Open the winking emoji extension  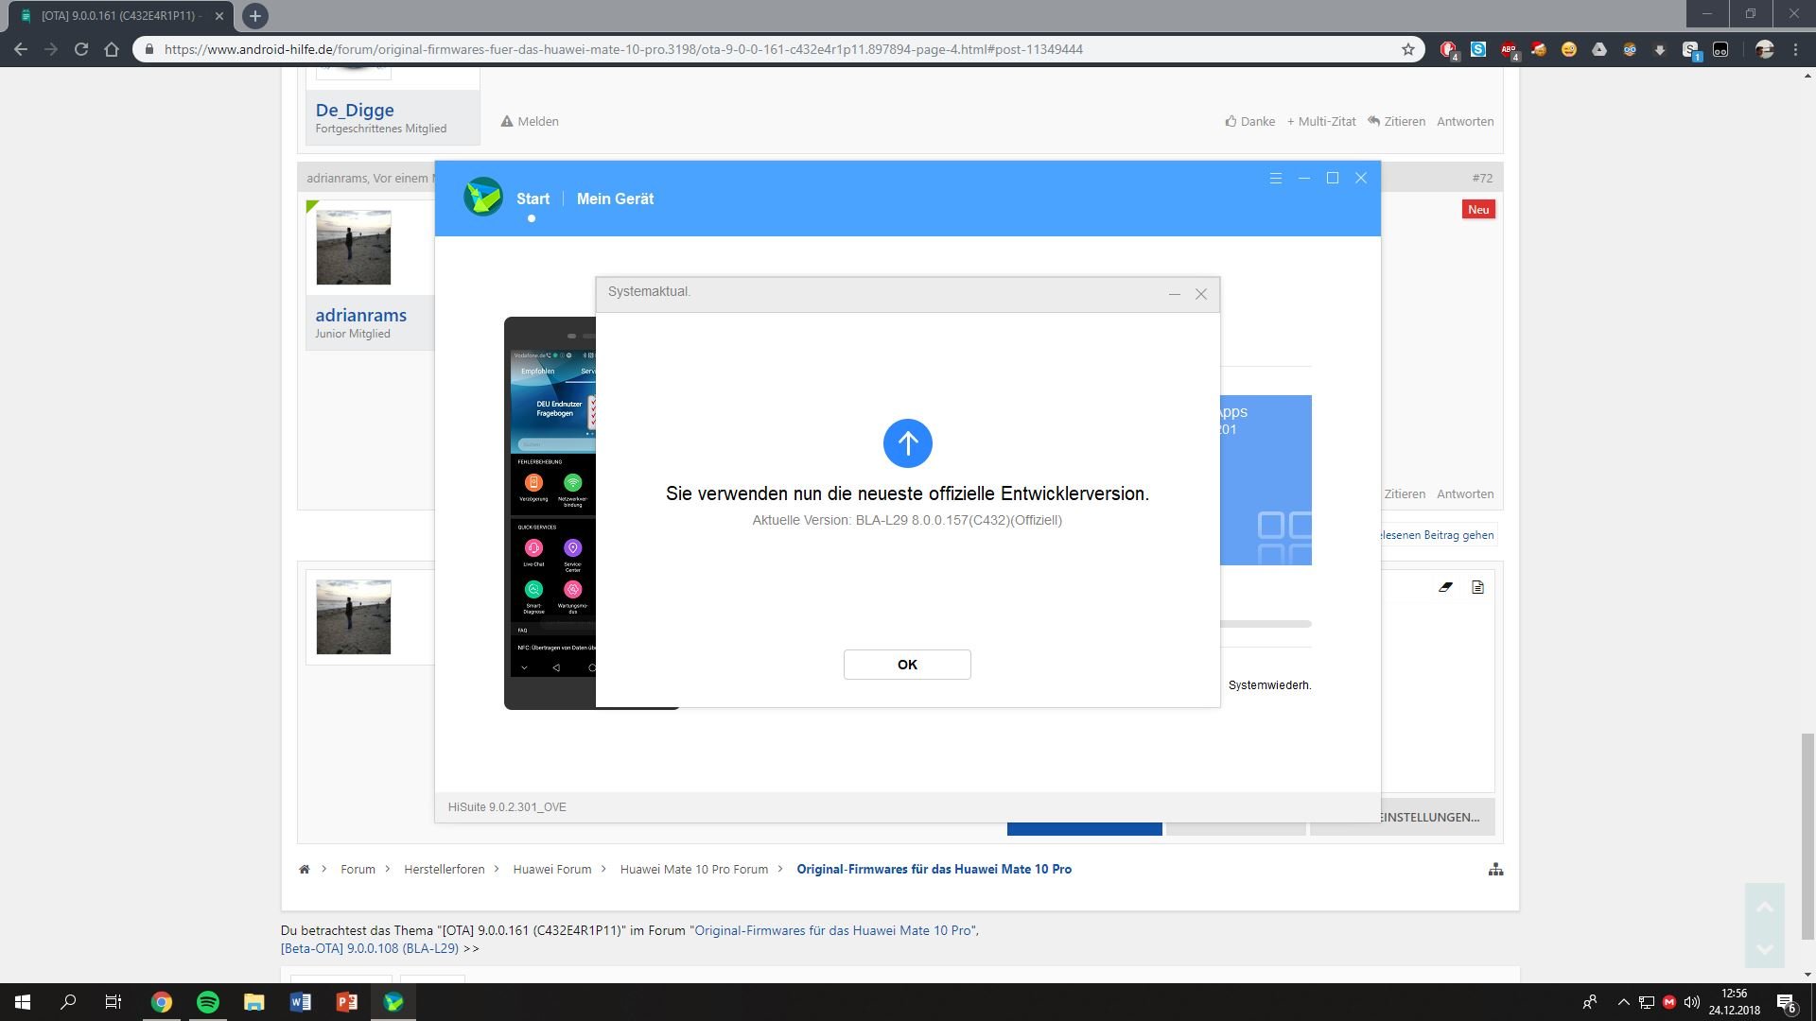point(1569,49)
